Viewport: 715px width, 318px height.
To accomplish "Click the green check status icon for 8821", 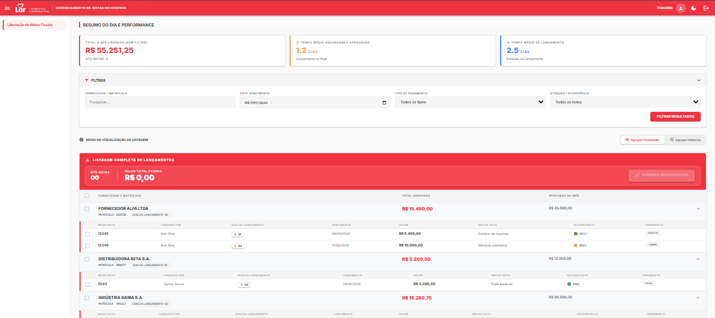I will tap(576, 234).
